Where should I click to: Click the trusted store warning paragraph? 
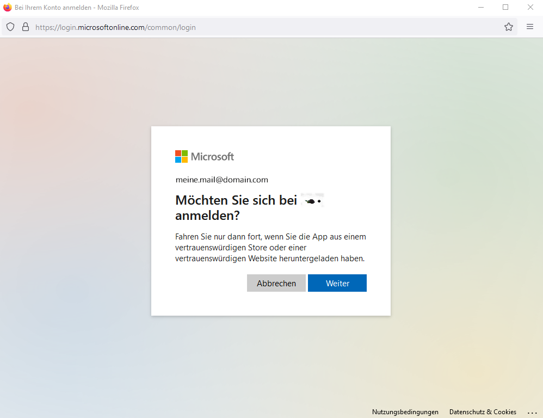pyautogui.click(x=270, y=248)
